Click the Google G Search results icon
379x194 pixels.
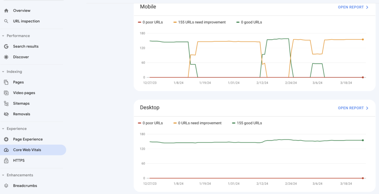(6, 46)
